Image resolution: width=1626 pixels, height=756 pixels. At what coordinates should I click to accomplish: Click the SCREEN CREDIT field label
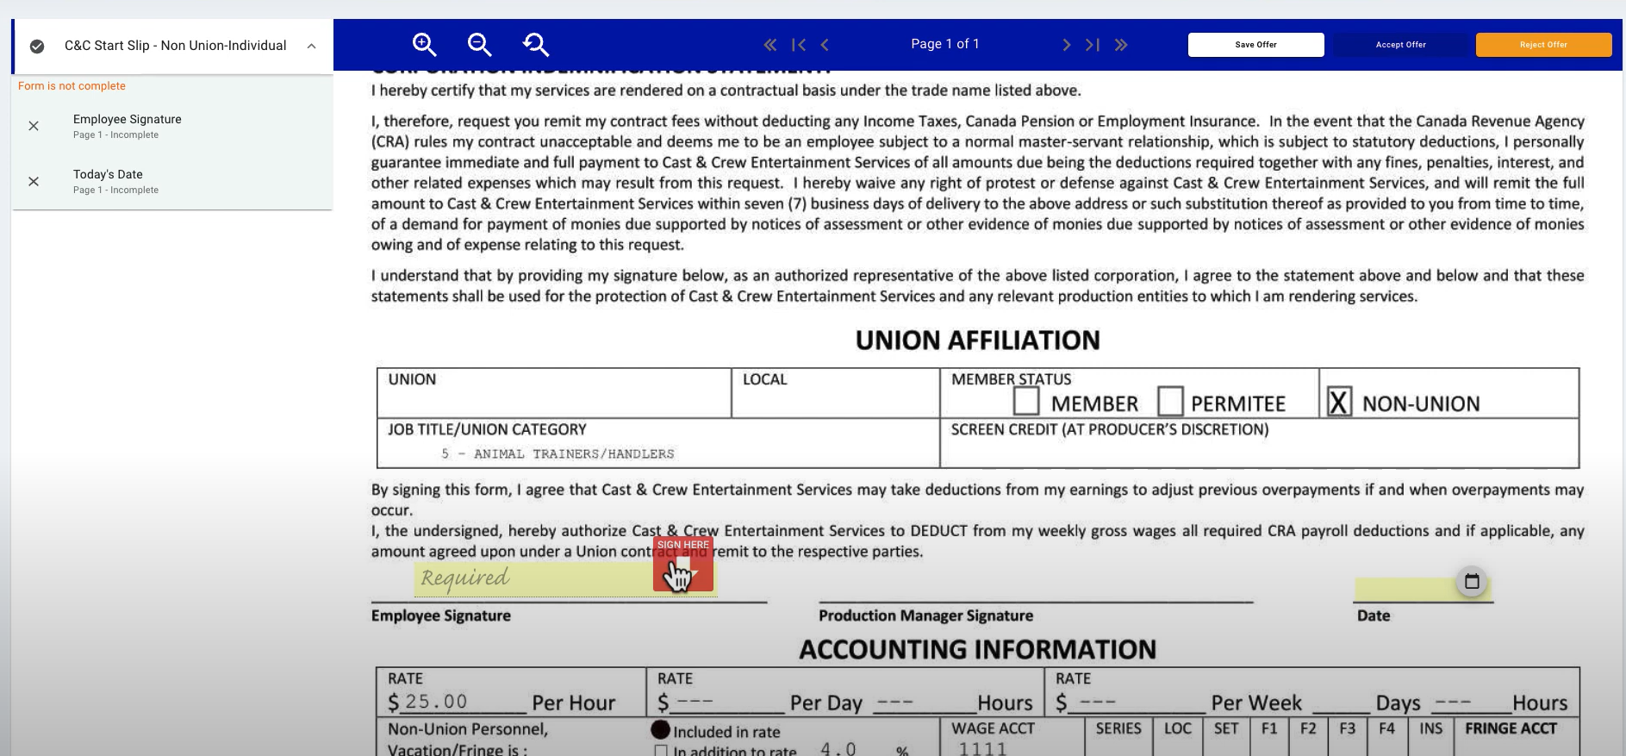[x=1110, y=429]
